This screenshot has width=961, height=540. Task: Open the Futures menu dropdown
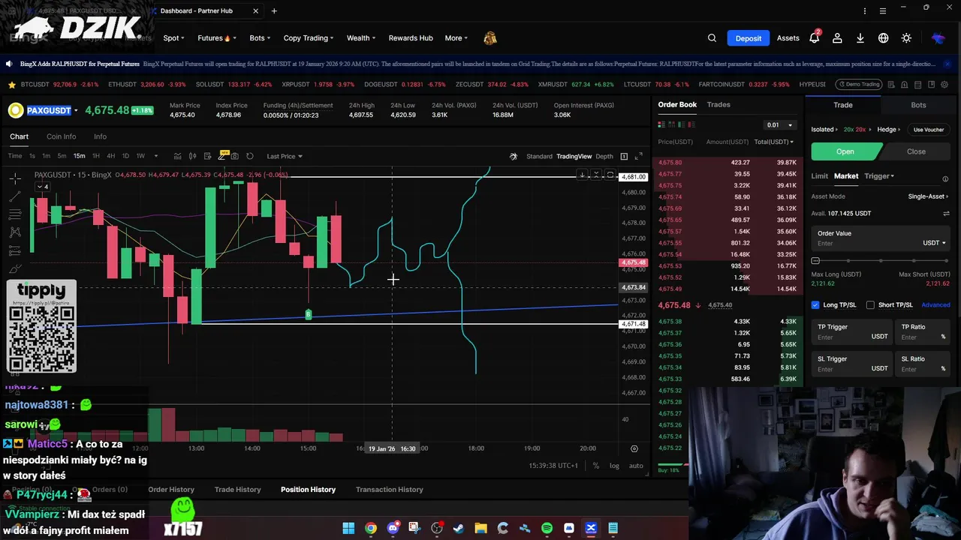[x=217, y=38]
